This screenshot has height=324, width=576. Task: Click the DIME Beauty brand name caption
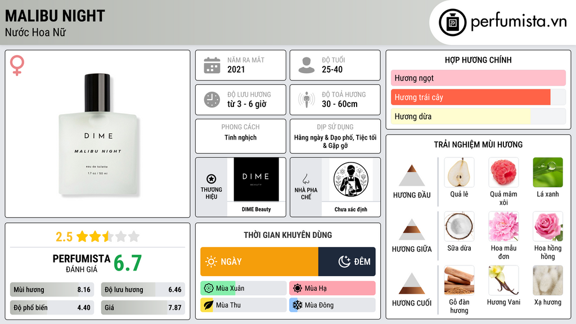click(256, 209)
